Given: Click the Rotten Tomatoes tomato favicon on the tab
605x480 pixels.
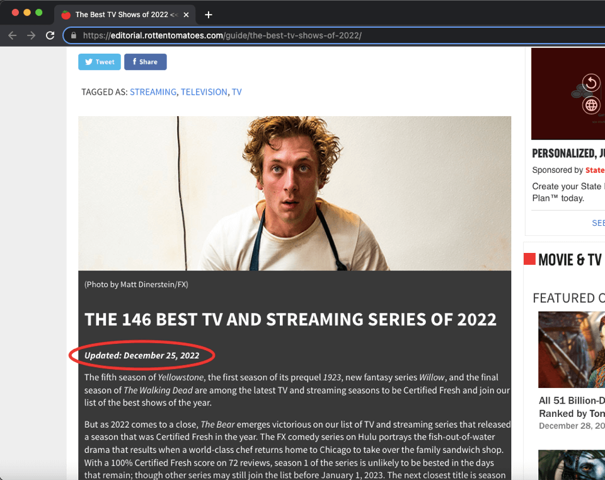Looking at the screenshot, I should (66, 13).
